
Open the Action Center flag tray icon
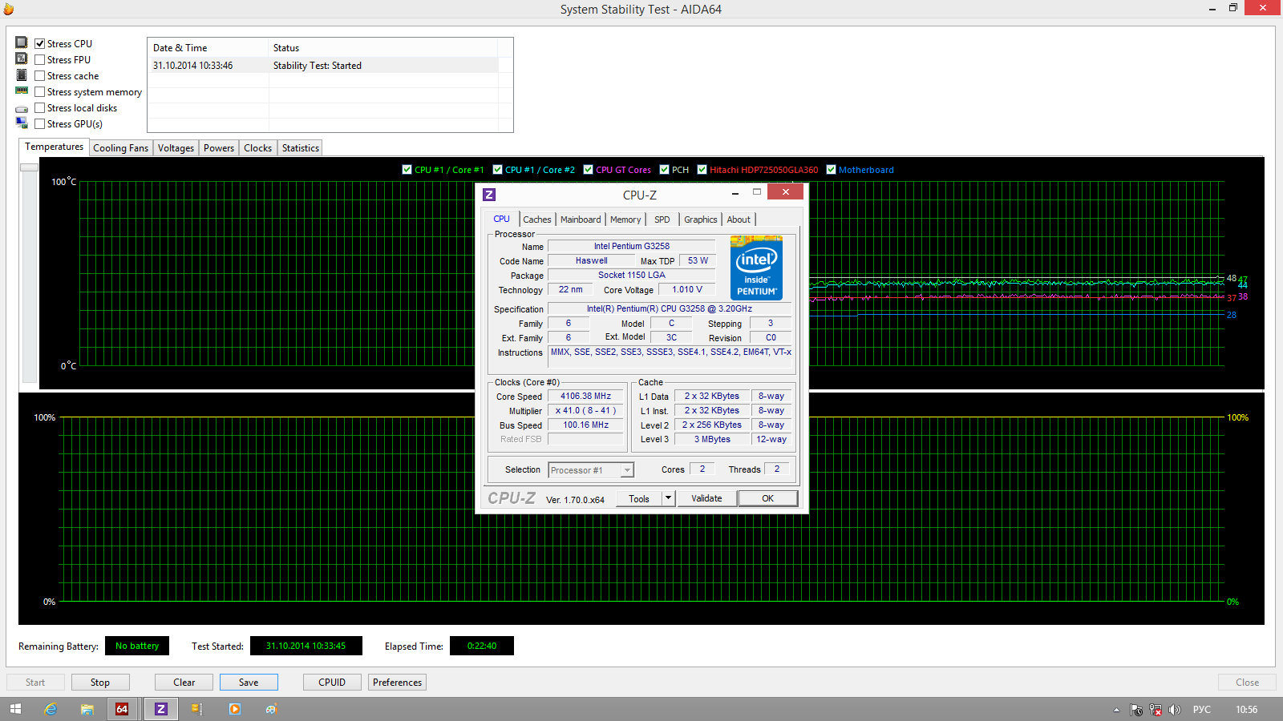[x=1136, y=710]
